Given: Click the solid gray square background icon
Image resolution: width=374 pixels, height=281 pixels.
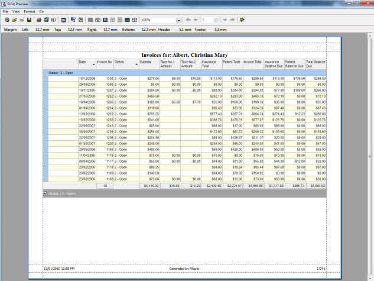Looking at the screenshot, I should click(90, 20).
